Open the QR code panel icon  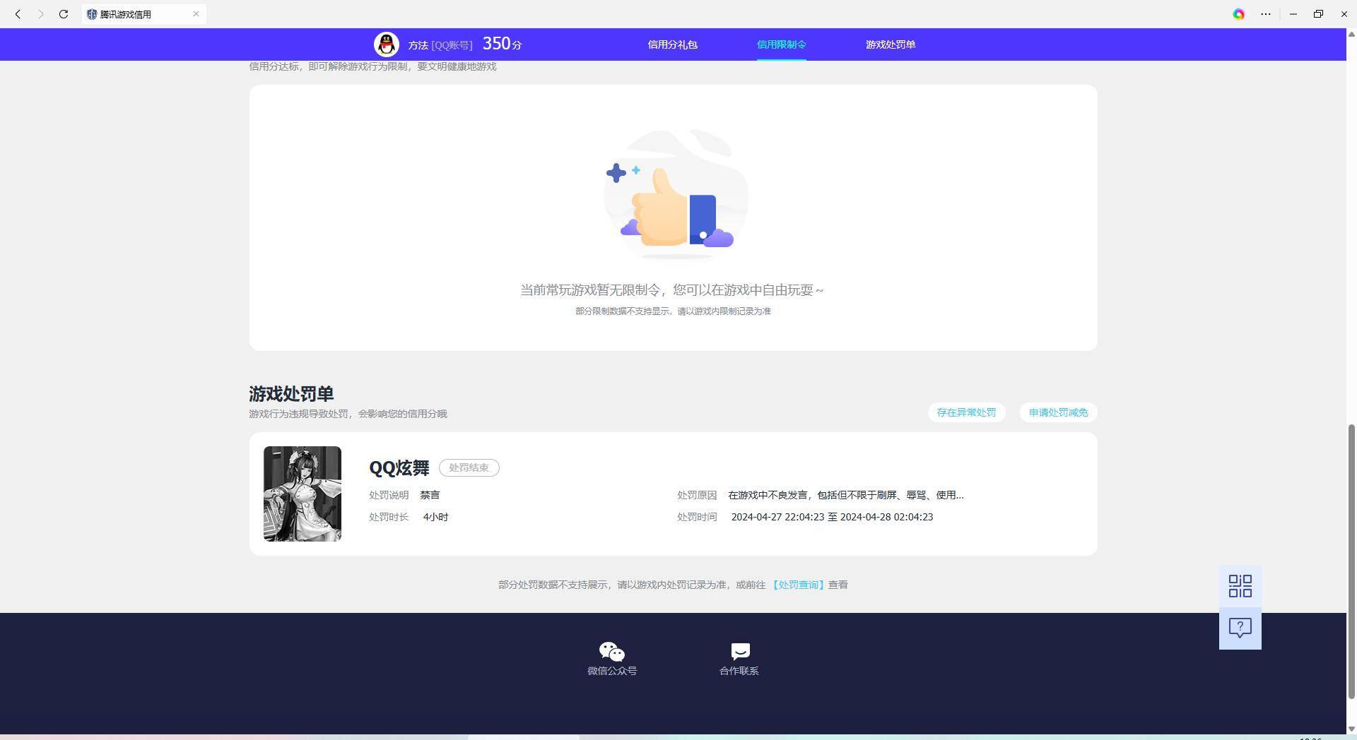(x=1239, y=585)
